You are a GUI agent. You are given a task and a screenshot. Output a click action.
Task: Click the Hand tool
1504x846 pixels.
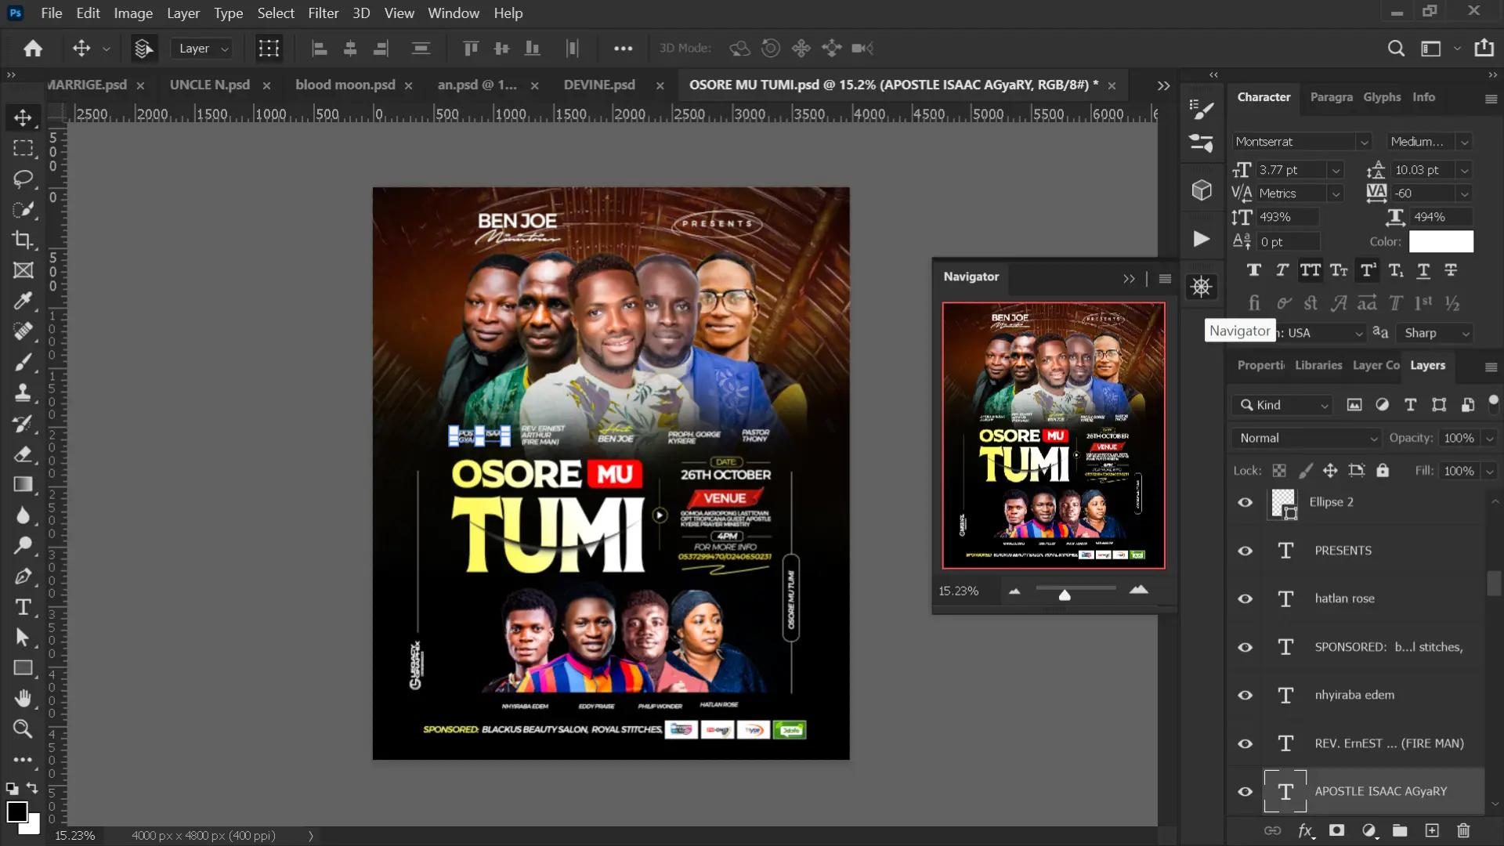click(23, 698)
